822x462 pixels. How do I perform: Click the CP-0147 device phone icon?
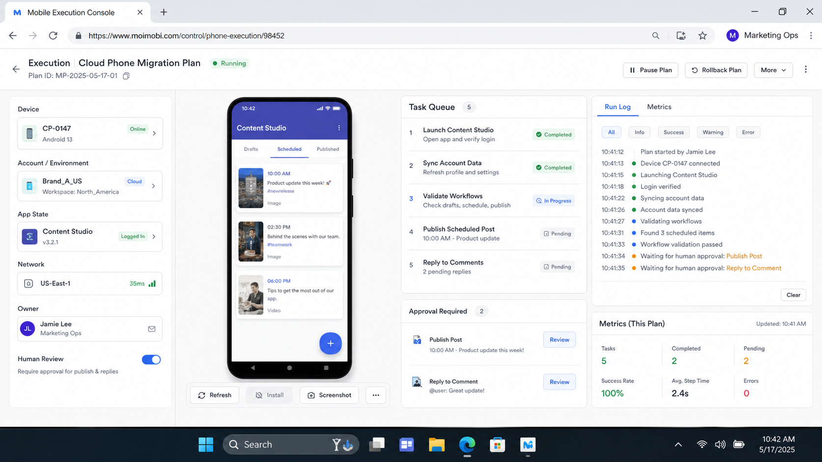pos(29,133)
